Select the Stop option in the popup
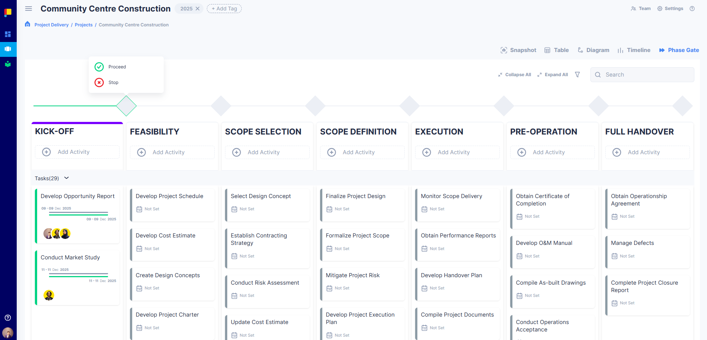The image size is (707, 340). tap(113, 82)
